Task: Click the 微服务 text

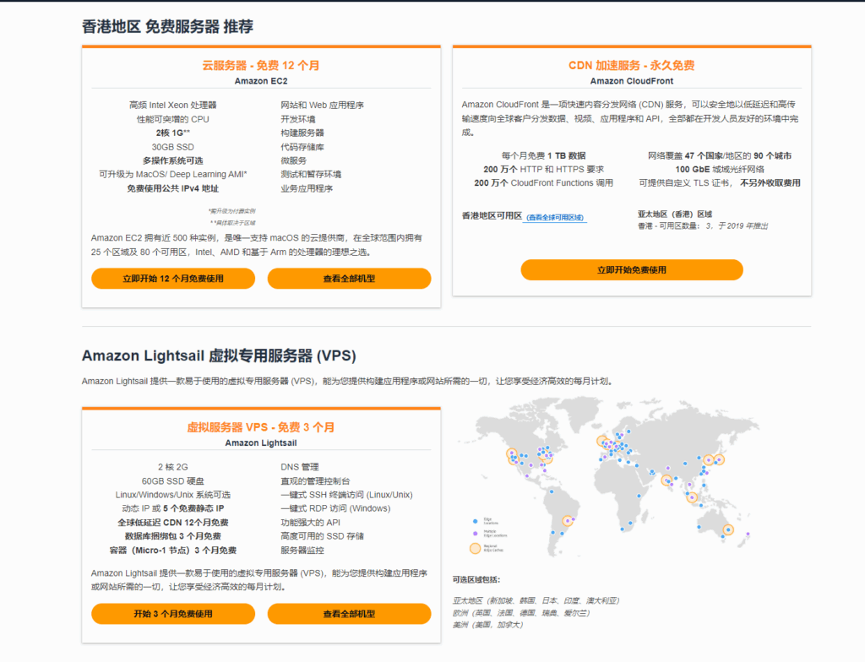Action: 293,160
